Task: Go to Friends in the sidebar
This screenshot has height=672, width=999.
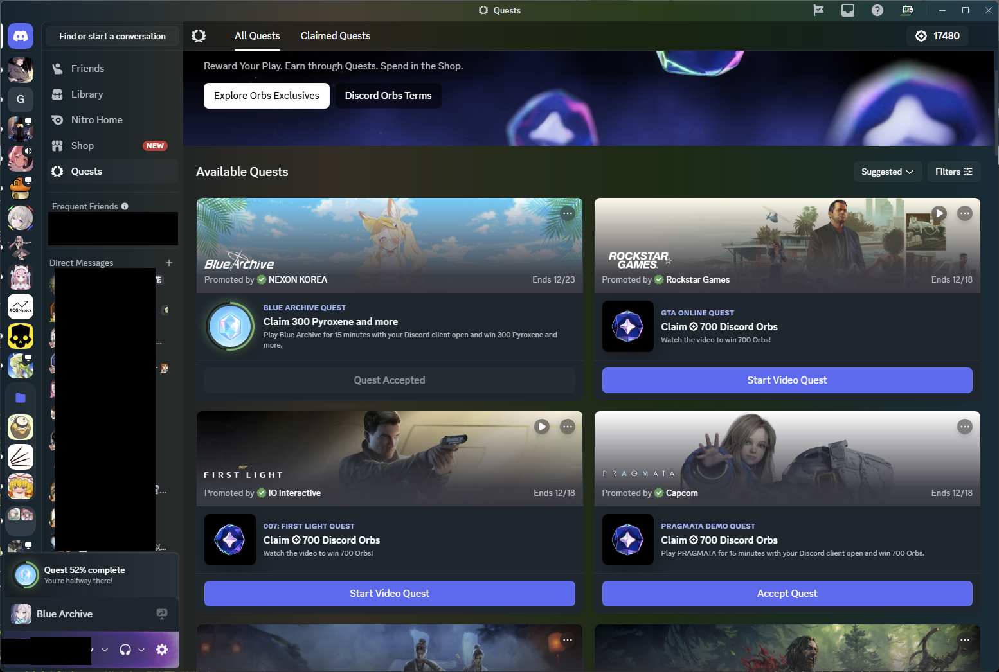Action: 113,69
